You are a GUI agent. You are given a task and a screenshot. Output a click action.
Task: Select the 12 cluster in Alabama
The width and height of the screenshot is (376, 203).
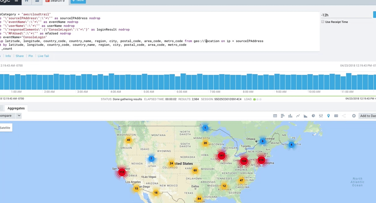tap(224, 186)
